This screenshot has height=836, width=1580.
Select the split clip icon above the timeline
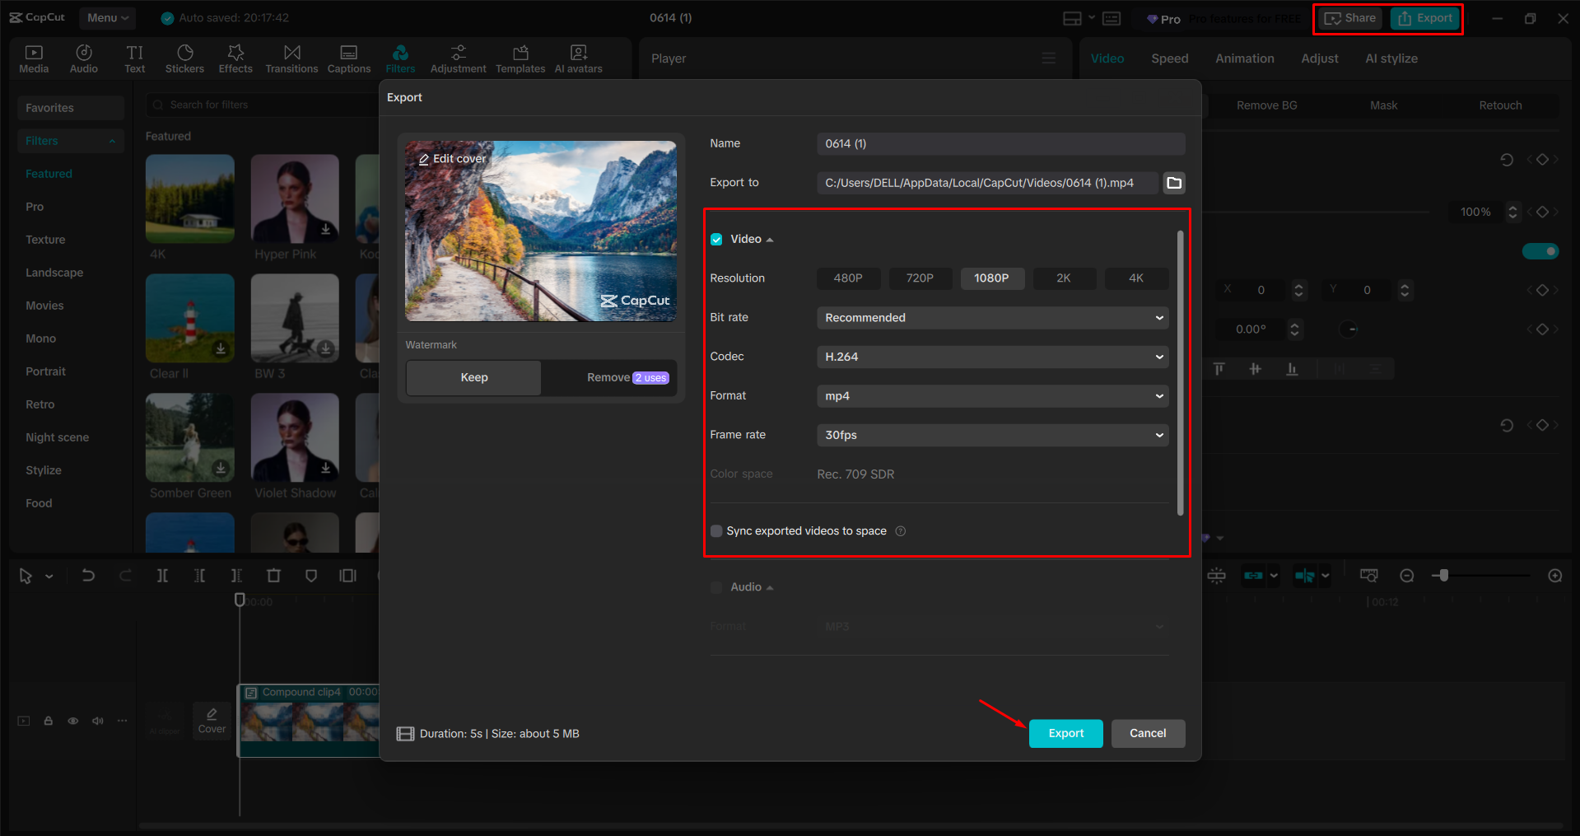point(162,575)
